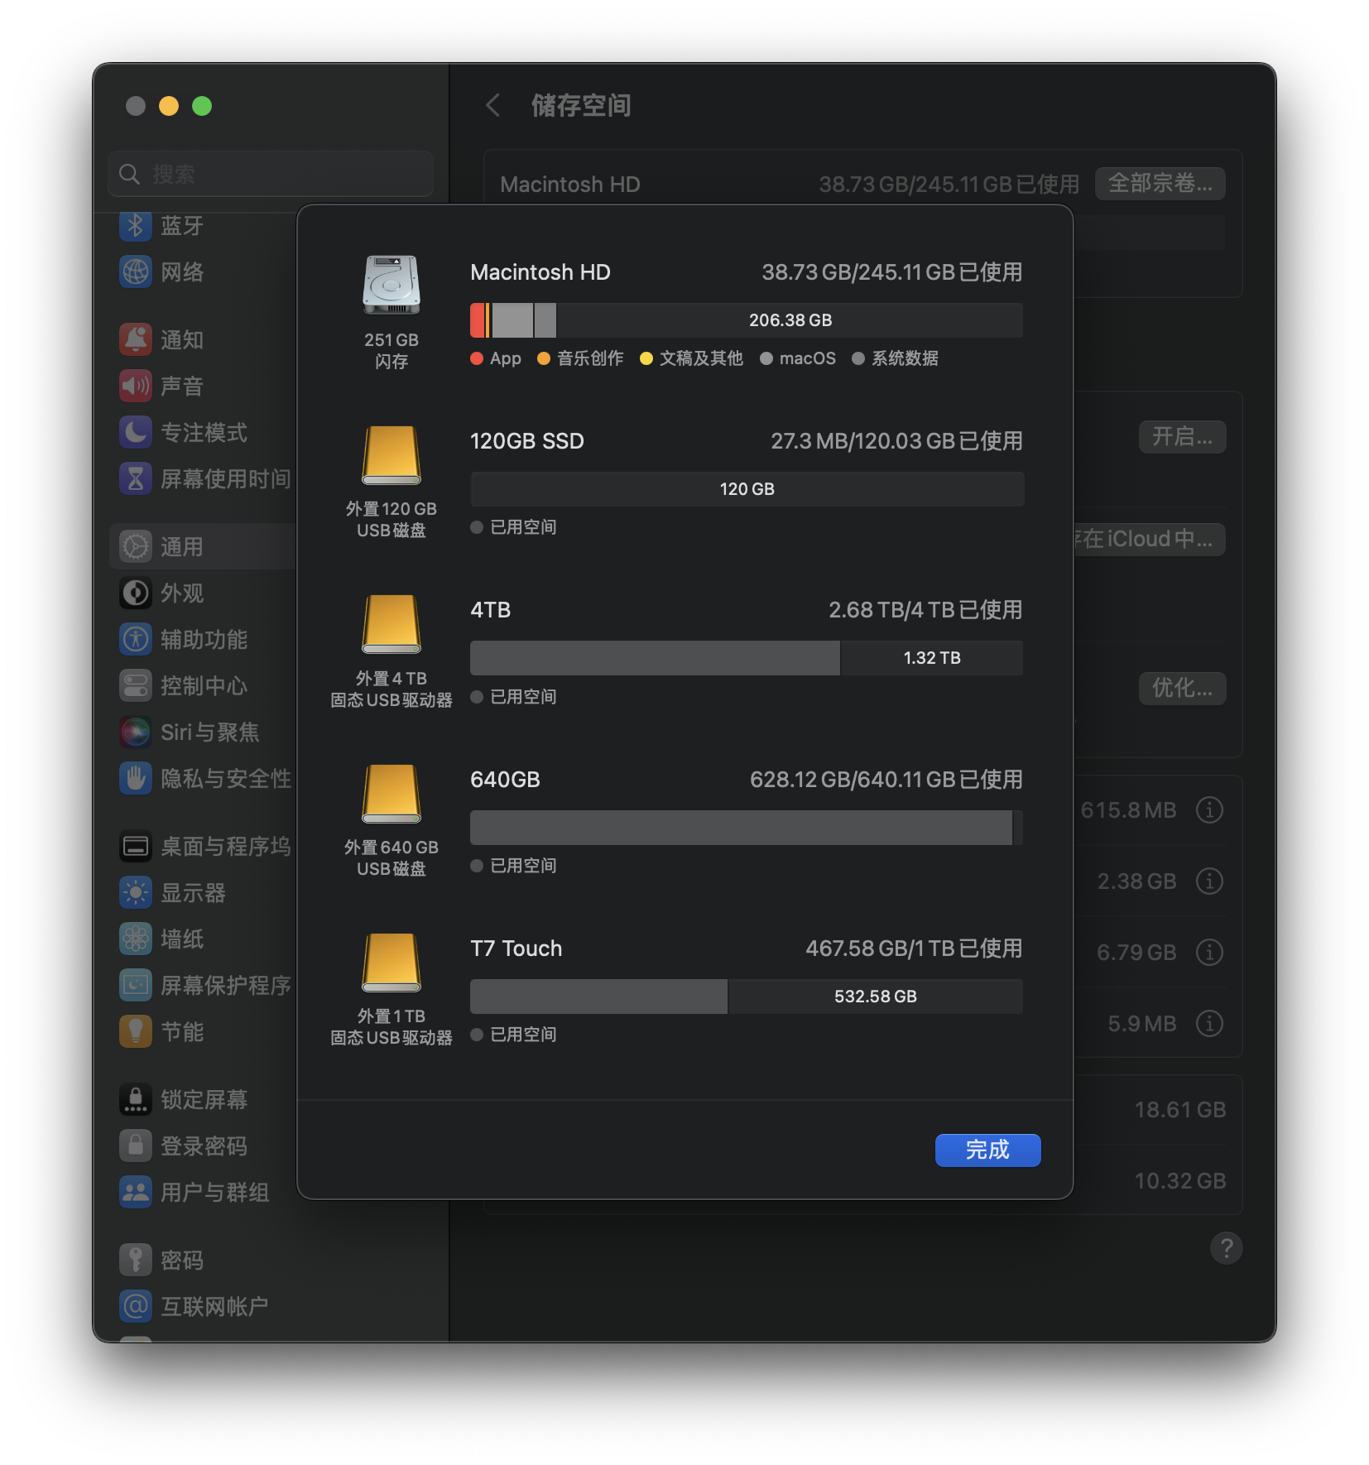Screen dimensions: 1369x1465
Task: Click the back chevron beside 储存空间
Action: point(492,106)
